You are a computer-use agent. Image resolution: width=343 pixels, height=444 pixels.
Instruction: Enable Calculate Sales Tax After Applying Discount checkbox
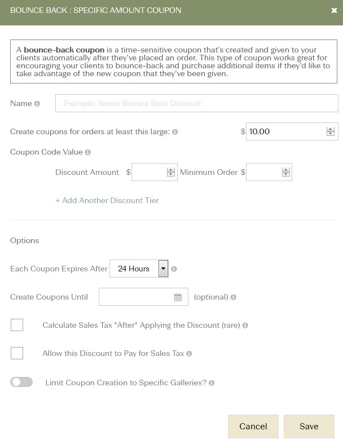(17, 325)
